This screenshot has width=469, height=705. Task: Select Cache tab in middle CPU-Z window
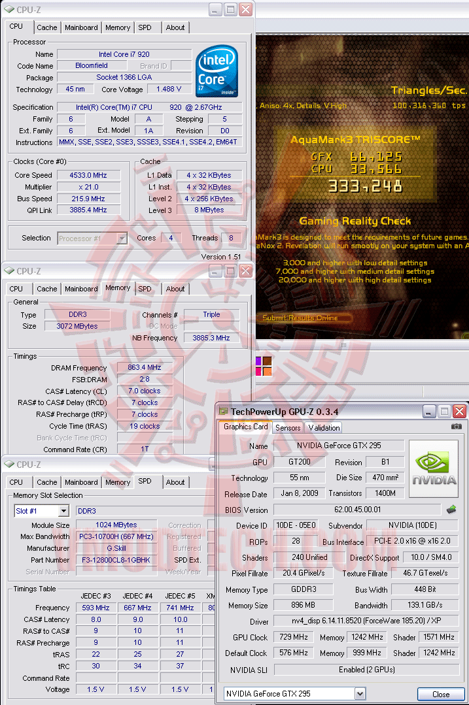click(47, 289)
